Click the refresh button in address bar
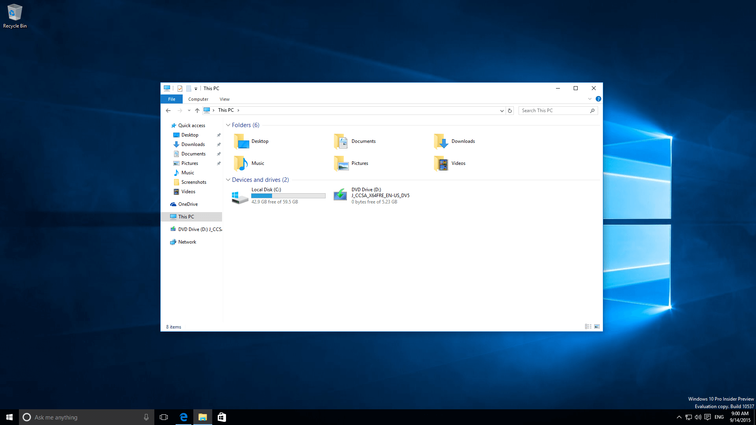Viewport: 756px width, 425px height. pos(510,111)
